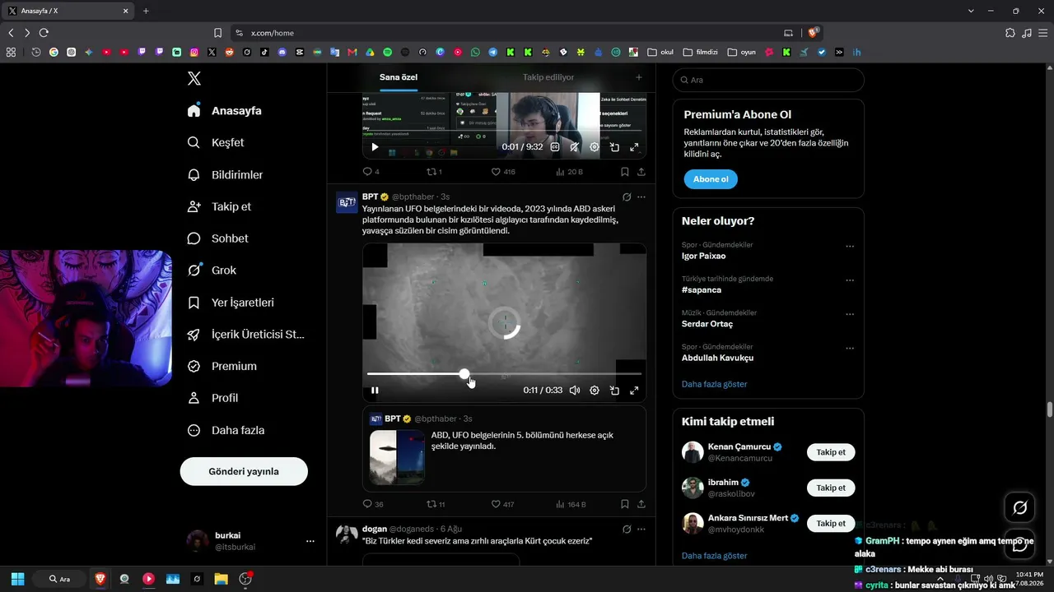The width and height of the screenshot is (1054, 592).
Task: Select the Sana özel tab
Action: (x=399, y=77)
